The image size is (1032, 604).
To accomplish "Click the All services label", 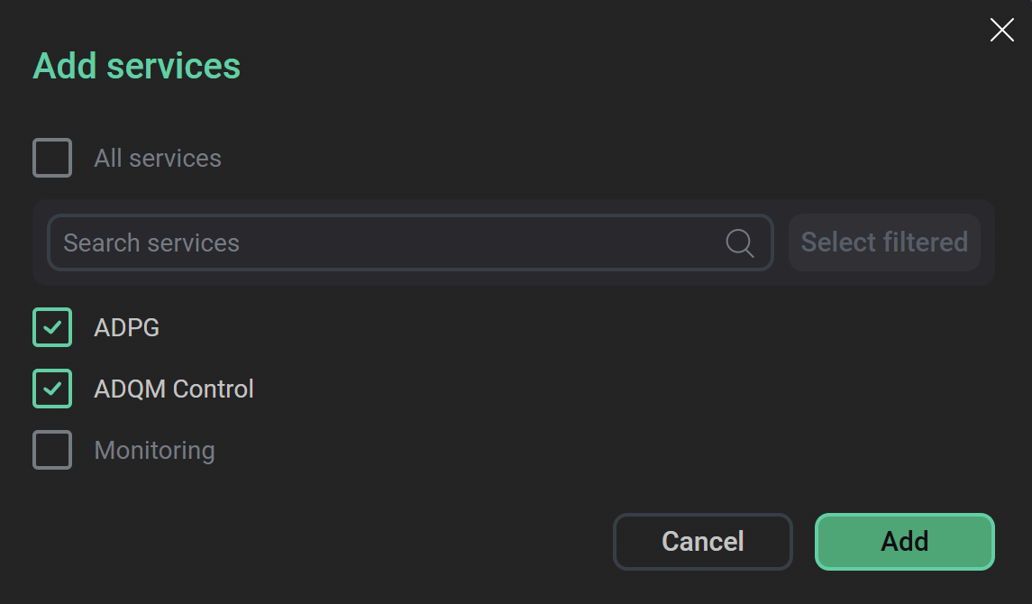I will (158, 158).
